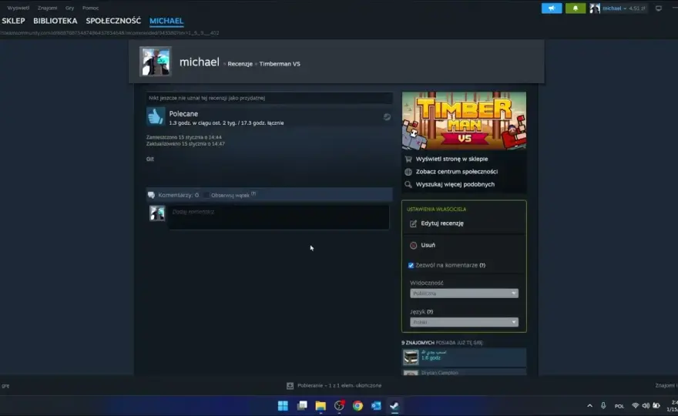Click the Windows Start button

tap(284, 406)
